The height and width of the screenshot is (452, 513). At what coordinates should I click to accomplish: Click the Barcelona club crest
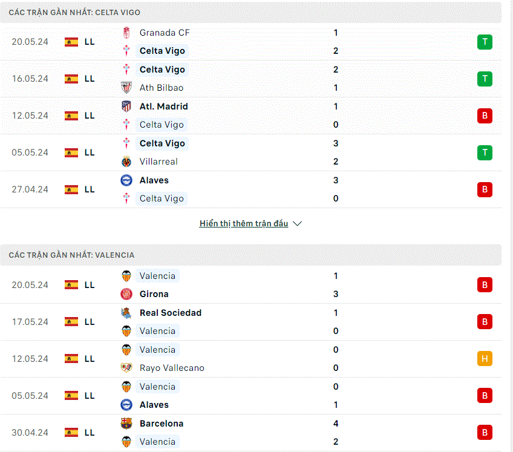point(126,424)
